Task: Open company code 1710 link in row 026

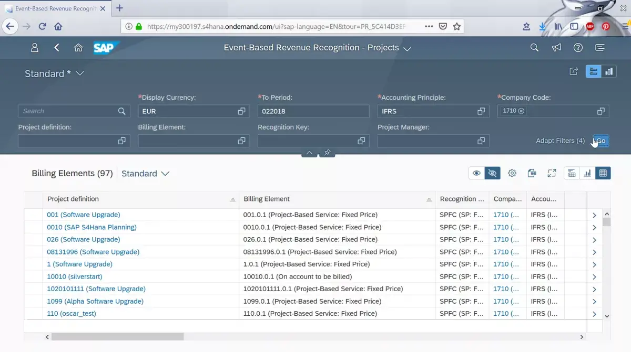Action: (506, 240)
